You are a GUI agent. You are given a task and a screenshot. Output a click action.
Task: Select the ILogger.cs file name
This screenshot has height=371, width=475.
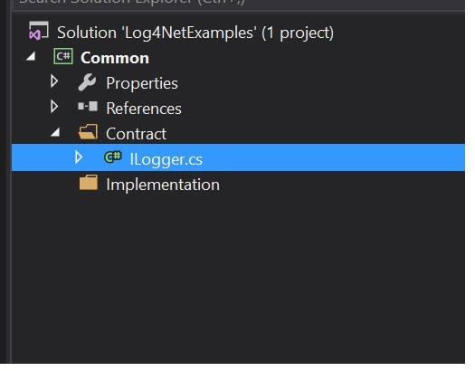pos(166,159)
